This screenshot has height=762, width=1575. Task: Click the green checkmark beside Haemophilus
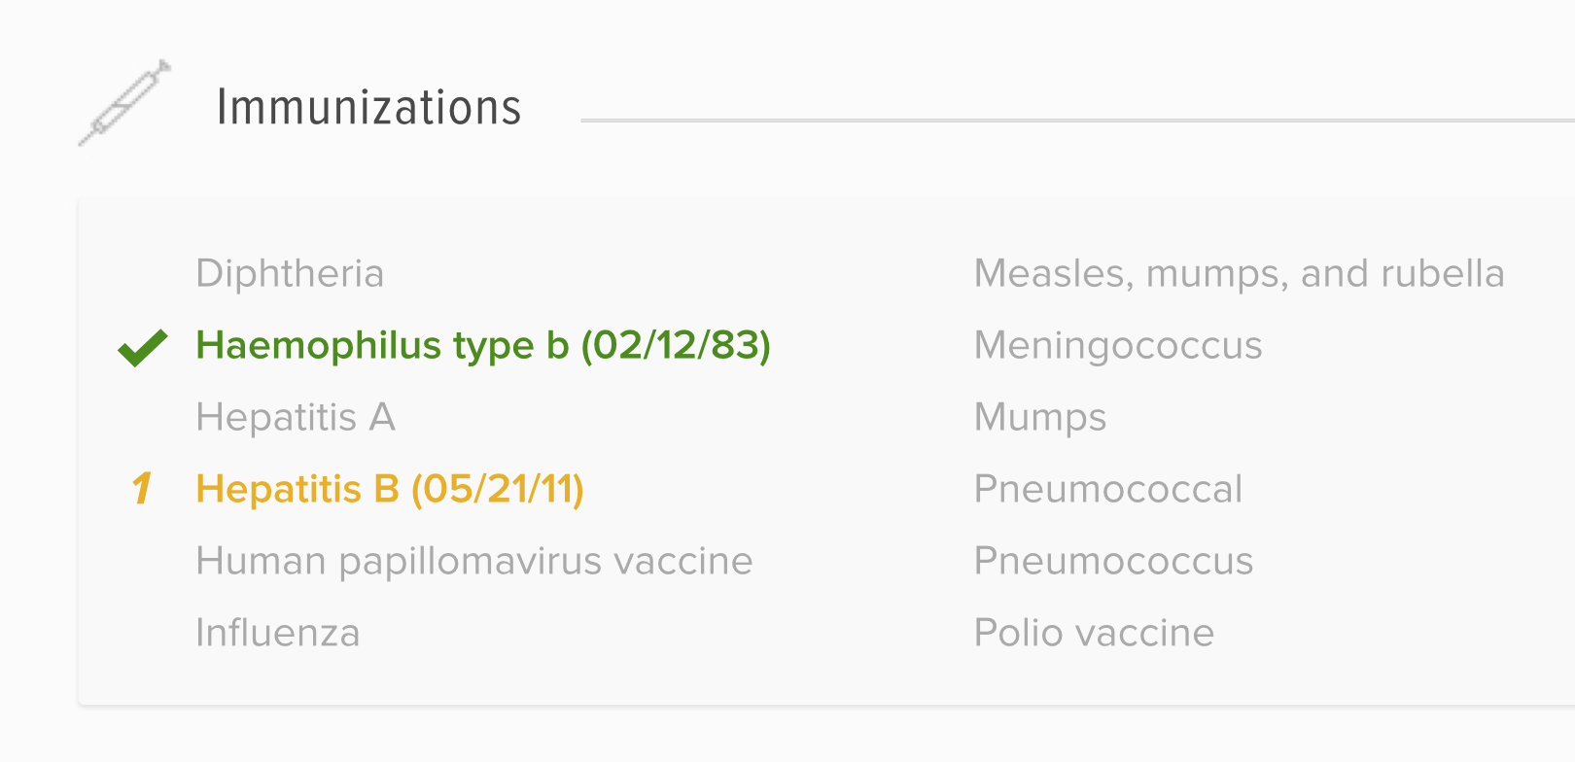click(142, 347)
